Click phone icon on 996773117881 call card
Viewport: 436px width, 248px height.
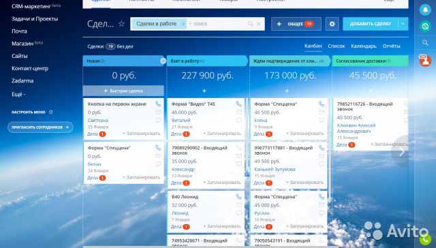tap(322, 148)
